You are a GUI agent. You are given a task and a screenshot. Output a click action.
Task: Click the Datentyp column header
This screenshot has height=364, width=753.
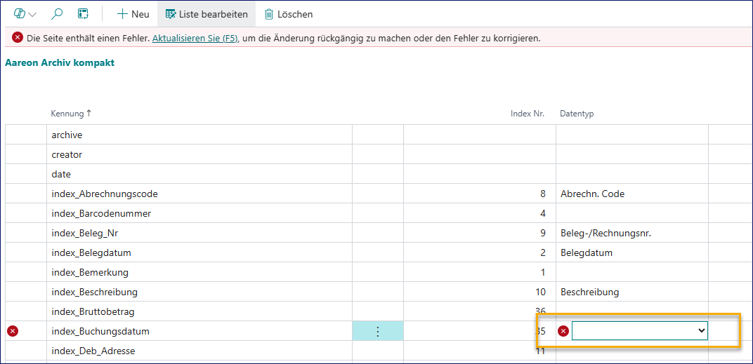(577, 113)
